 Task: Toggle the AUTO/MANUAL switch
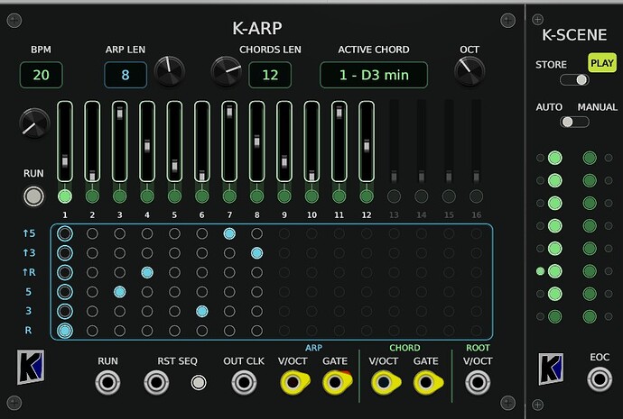point(574,122)
